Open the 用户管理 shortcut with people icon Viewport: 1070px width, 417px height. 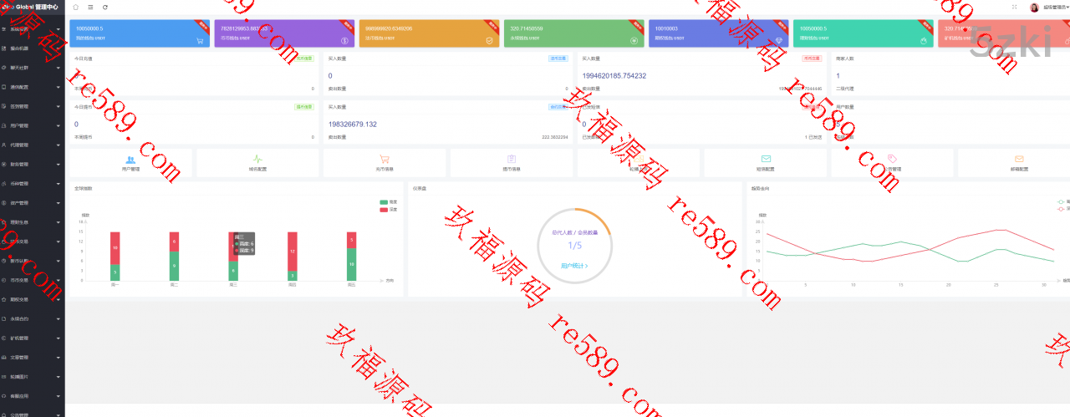point(130,162)
